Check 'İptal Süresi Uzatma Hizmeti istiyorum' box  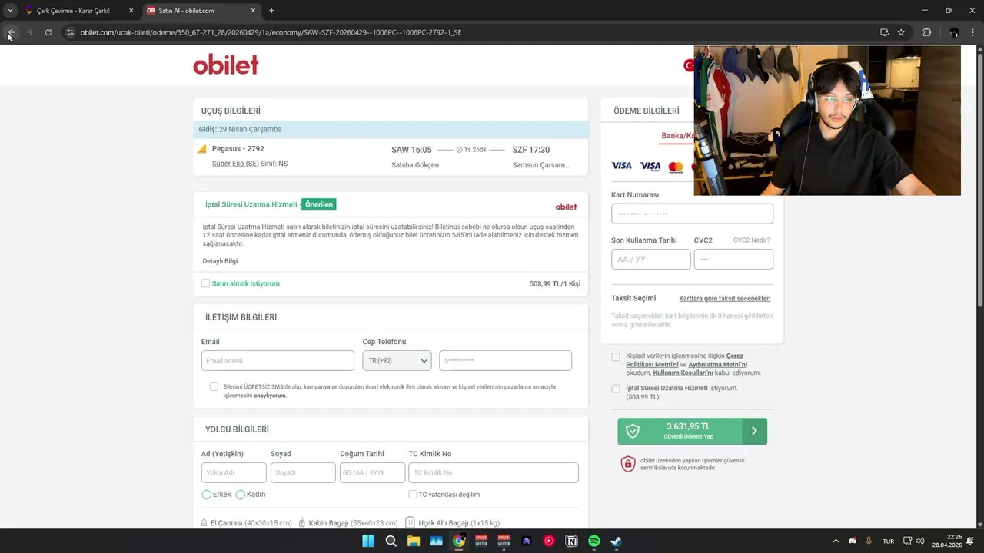click(x=615, y=389)
